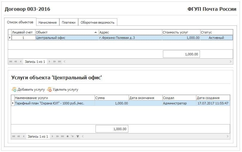Go to last record in objects navigator
The image size is (242, 152).
60,62
